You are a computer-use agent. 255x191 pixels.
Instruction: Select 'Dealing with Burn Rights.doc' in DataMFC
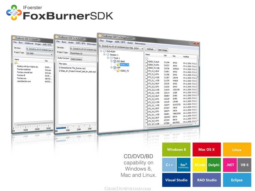click(27, 67)
